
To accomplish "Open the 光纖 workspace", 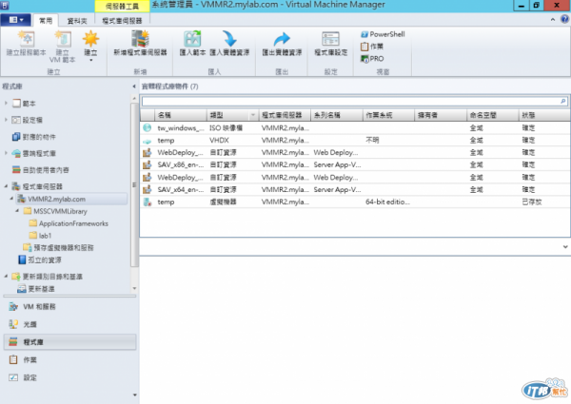I will [x=69, y=324].
